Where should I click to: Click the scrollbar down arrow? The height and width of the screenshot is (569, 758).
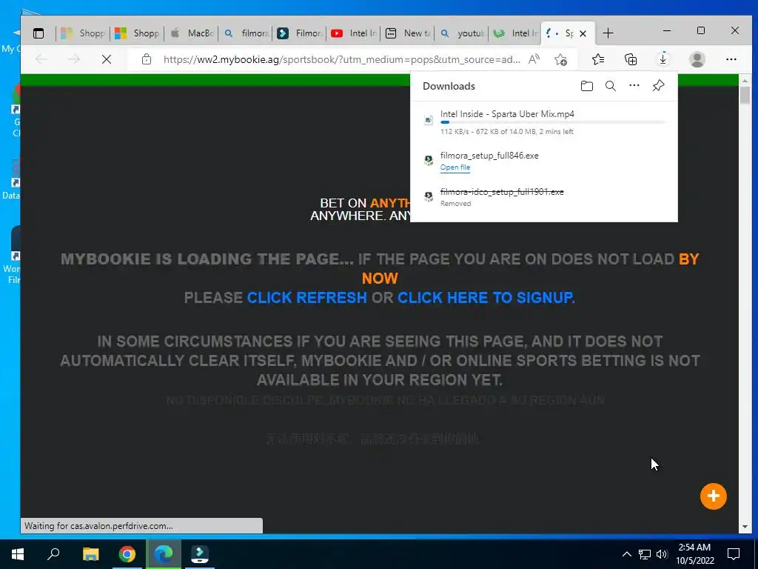[745, 527]
